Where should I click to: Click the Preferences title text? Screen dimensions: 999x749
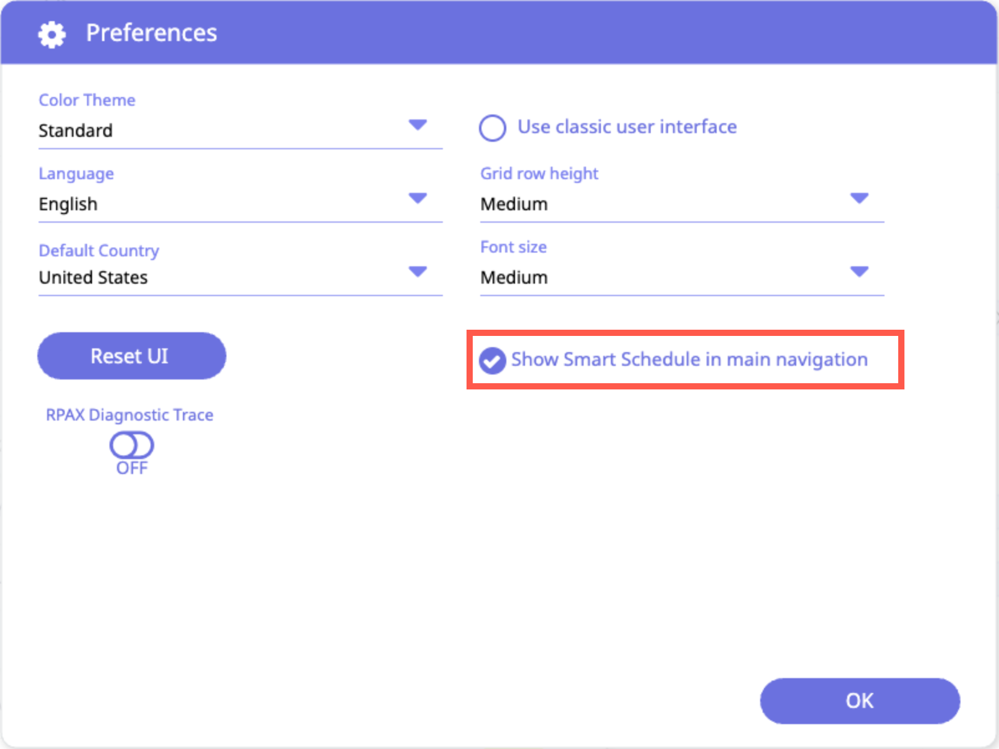(x=151, y=33)
